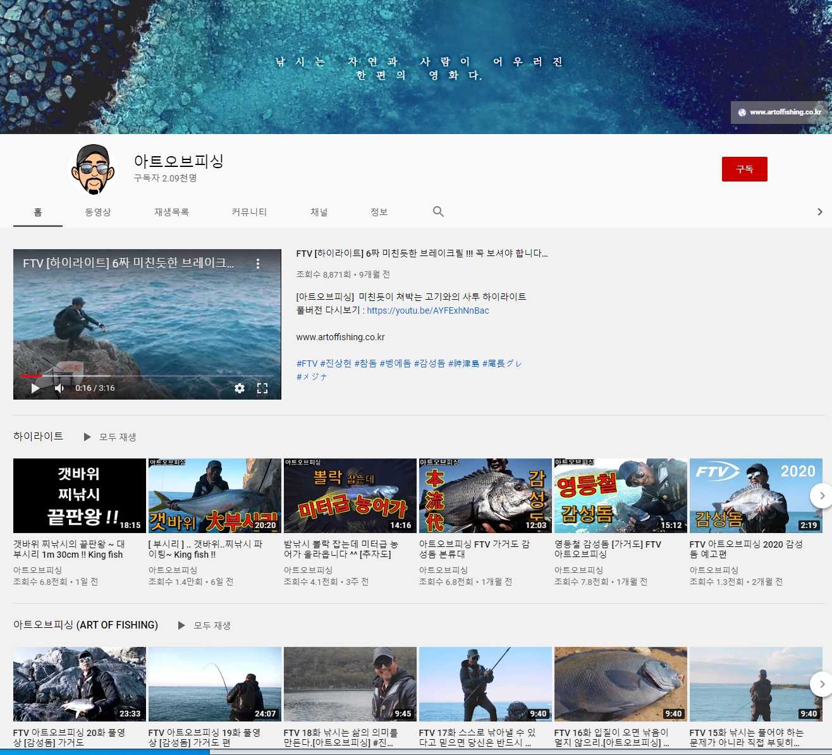Viewport: 832px width, 755px height.
Task: Seek on the video progress bar
Action: coord(145,376)
